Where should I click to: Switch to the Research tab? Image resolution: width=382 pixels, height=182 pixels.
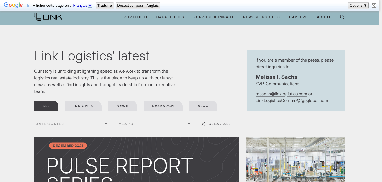coord(163,106)
